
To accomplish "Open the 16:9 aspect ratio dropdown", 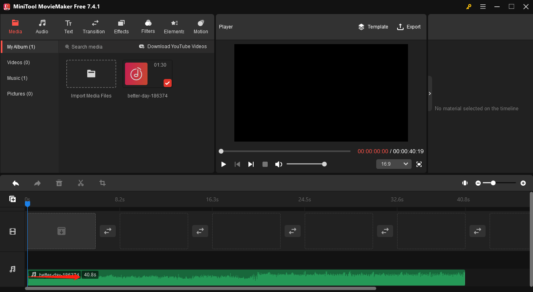I will tap(394, 164).
